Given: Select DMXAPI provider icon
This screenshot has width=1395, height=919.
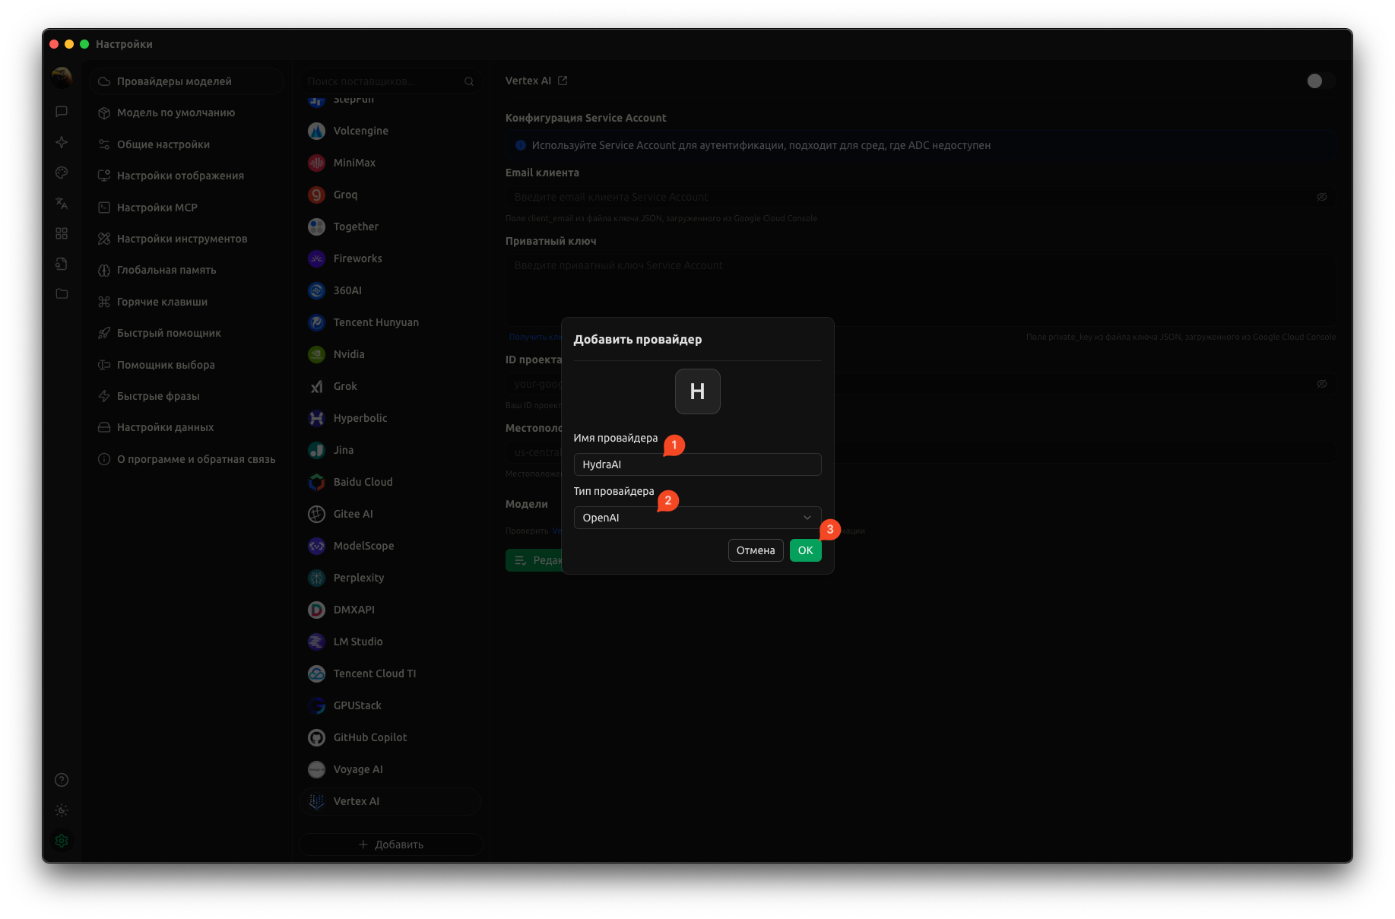Looking at the screenshot, I should tap(317, 610).
